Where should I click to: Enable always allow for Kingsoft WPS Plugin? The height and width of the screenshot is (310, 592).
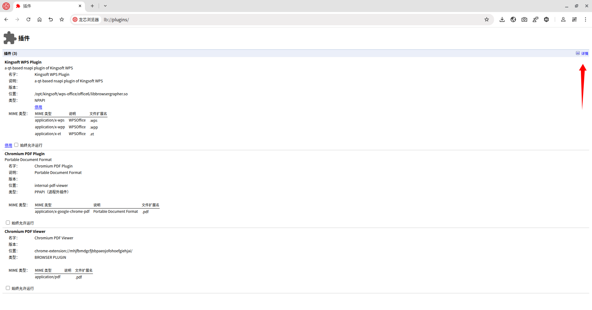16,145
